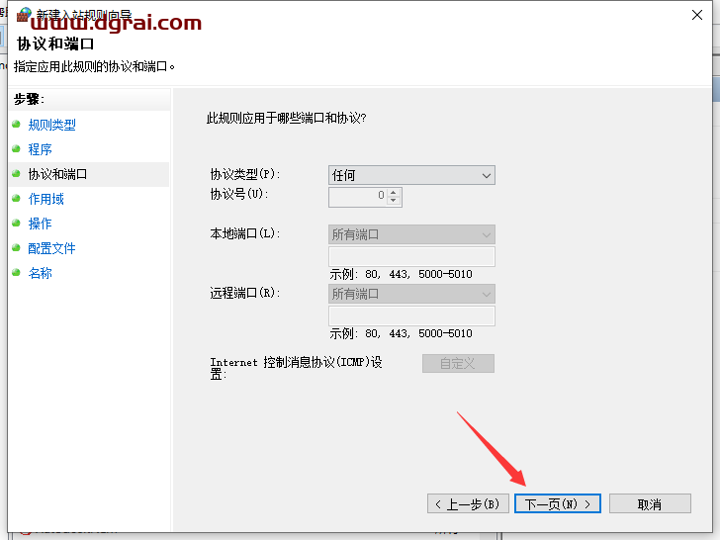Open the 远程端口 所有端口 dropdown
720x540 pixels.
coord(411,294)
